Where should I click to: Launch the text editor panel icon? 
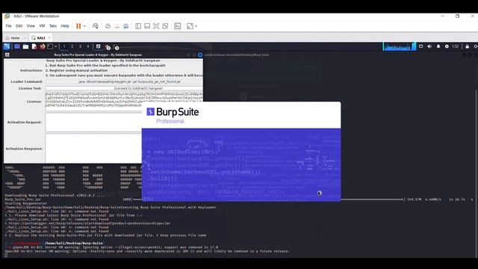pos(34,46)
